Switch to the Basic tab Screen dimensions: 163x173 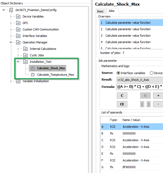(x=100, y=11)
